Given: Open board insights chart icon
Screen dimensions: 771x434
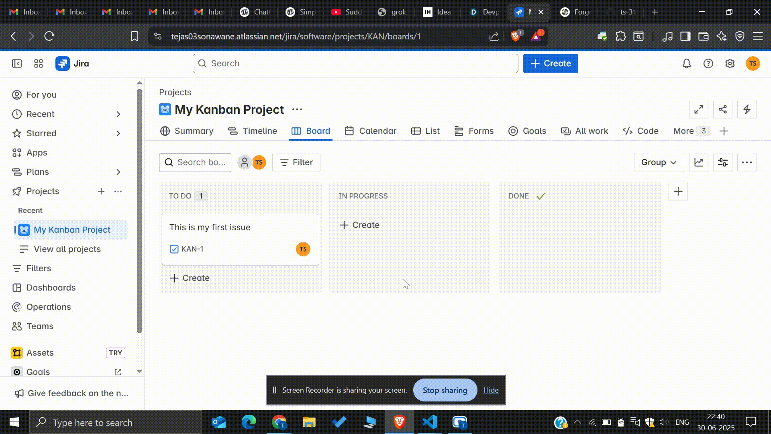Looking at the screenshot, I should [699, 162].
